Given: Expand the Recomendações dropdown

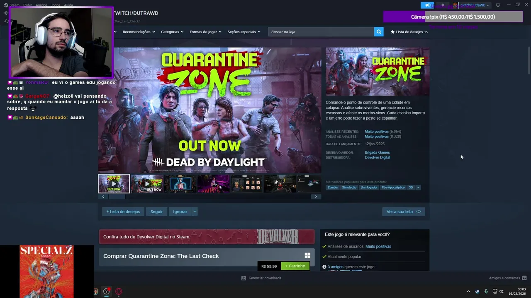Looking at the screenshot, I should point(139,32).
